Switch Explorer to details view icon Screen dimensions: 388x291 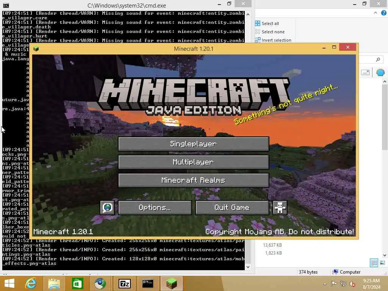tap(374, 263)
